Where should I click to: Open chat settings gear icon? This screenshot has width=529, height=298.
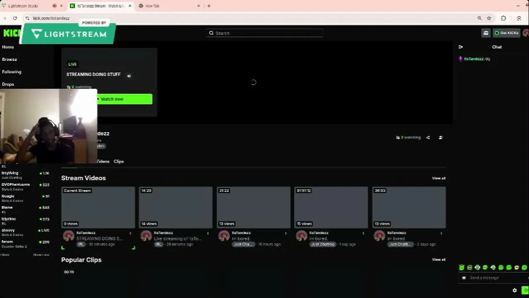[515, 291]
